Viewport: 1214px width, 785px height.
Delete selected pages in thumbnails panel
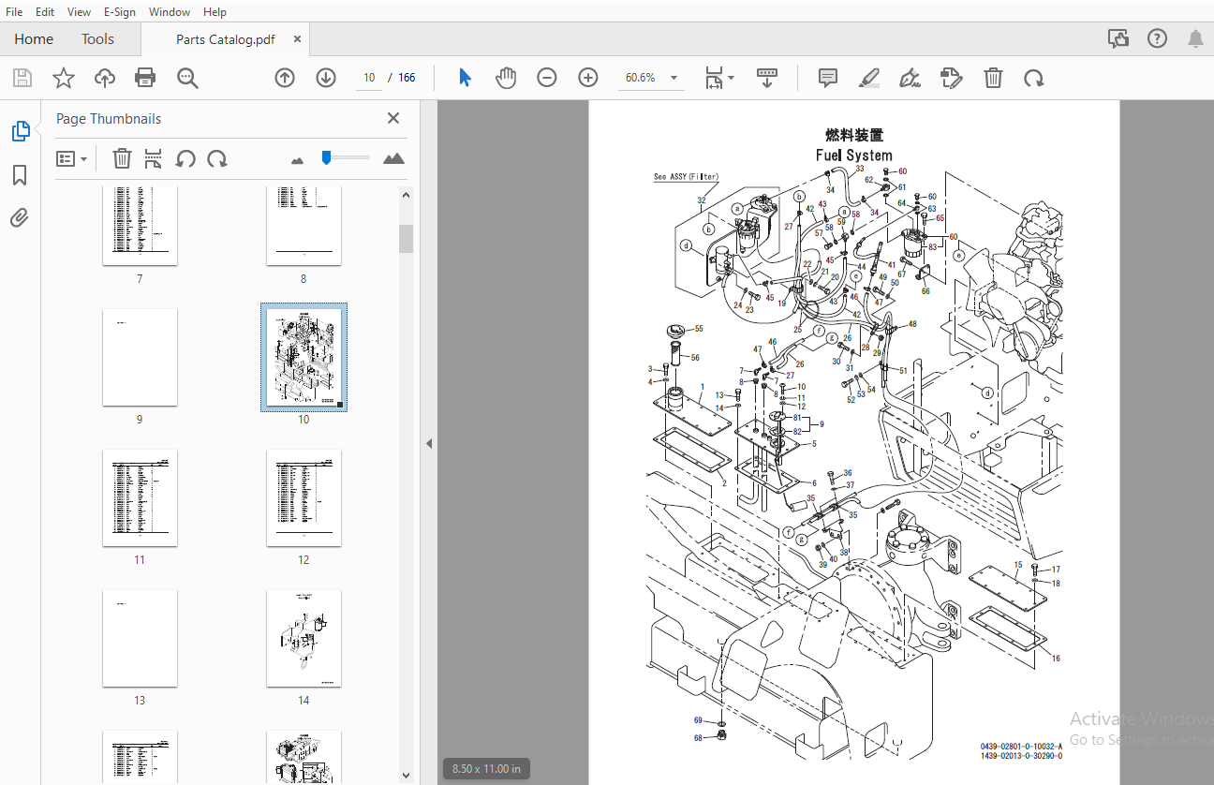click(x=122, y=159)
